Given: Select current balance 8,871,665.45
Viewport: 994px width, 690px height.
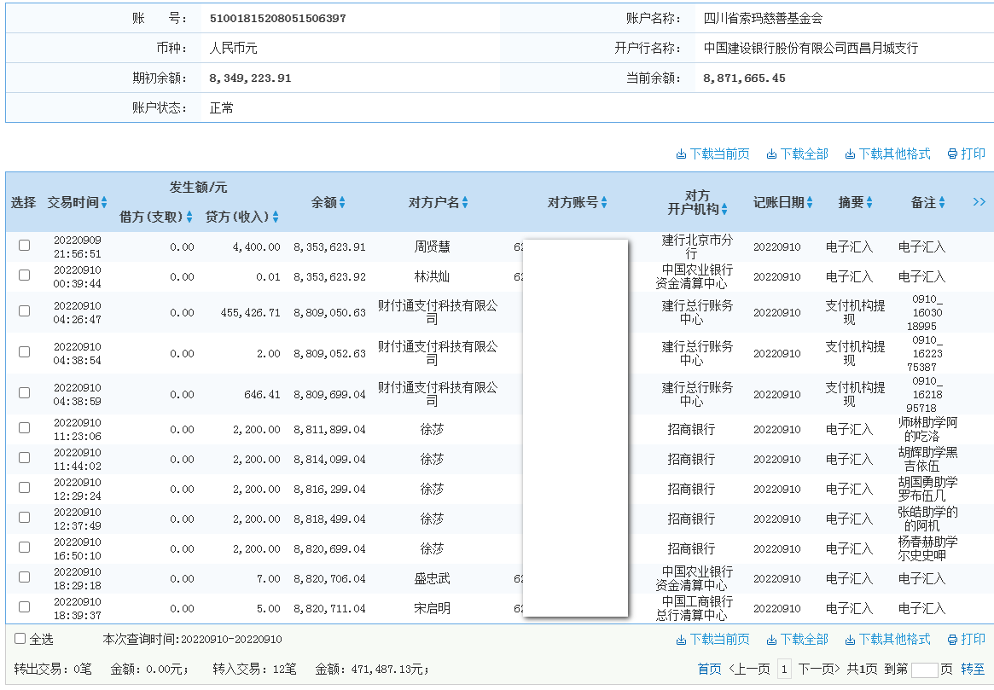Looking at the screenshot, I should pos(744,78).
